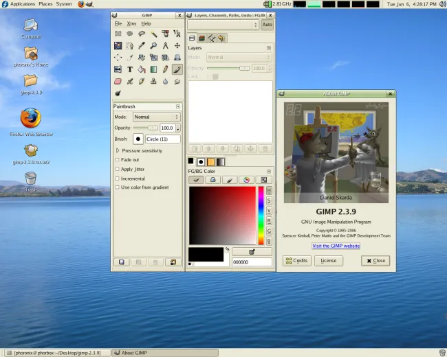Screen dimensions: 447x357
Task: Select the Eraser tool
Action: (118, 82)
